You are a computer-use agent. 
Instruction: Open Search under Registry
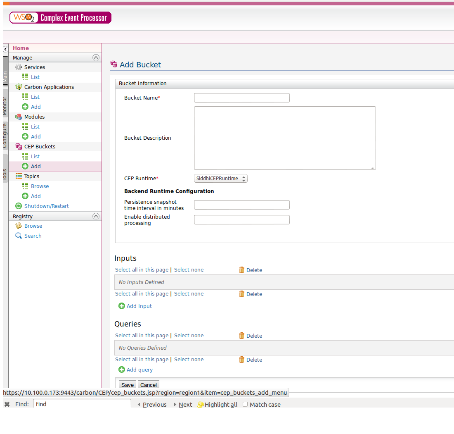[x=33, y=236]
